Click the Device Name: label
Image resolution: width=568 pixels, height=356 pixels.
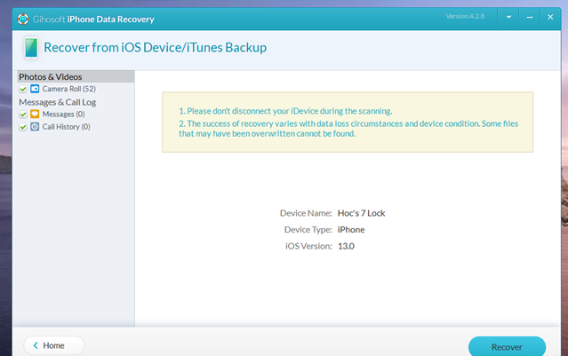306,213
